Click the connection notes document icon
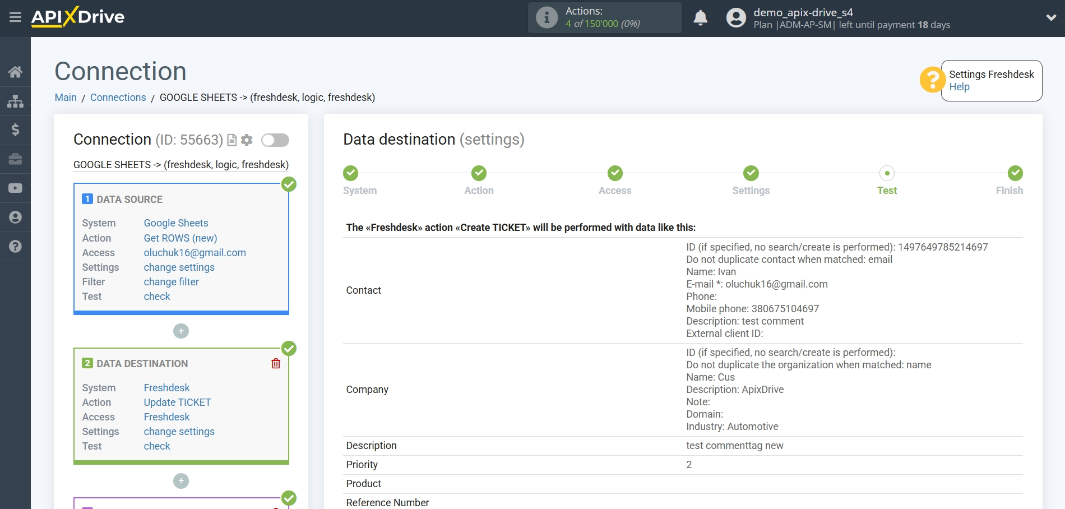 (231, 140)
